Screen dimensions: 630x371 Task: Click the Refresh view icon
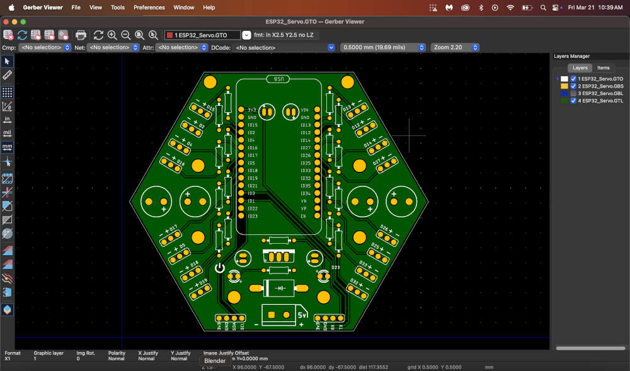[98, 35]
